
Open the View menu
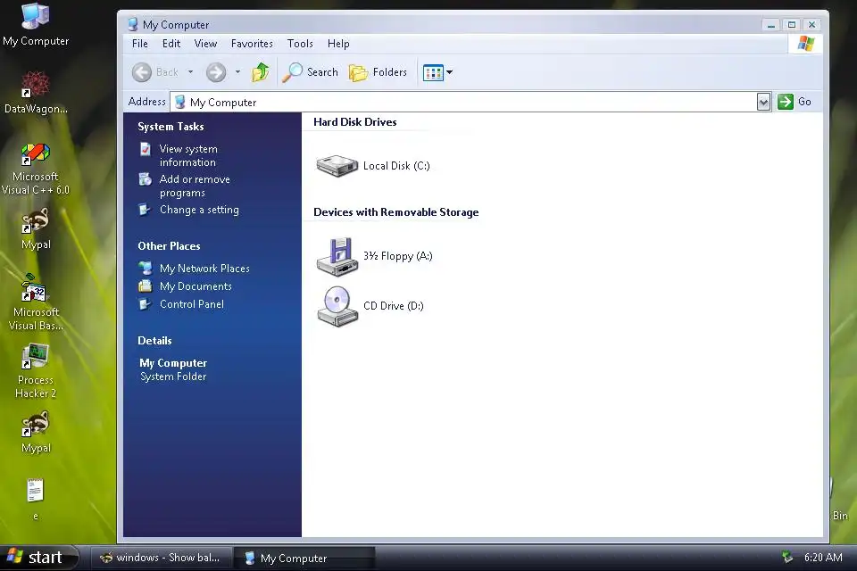pyautogui.click(x=205, y=44)
